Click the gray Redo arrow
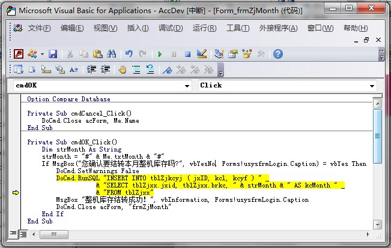The image size is (391, 248). [142, 54]
